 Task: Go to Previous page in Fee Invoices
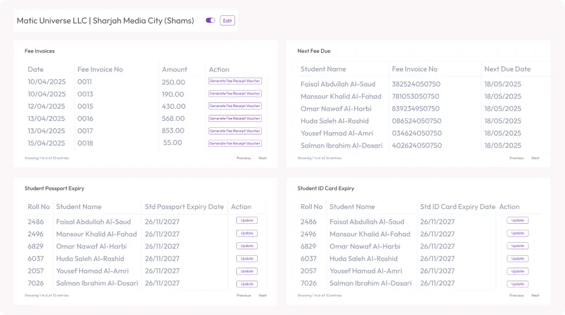tap(243, 158)
